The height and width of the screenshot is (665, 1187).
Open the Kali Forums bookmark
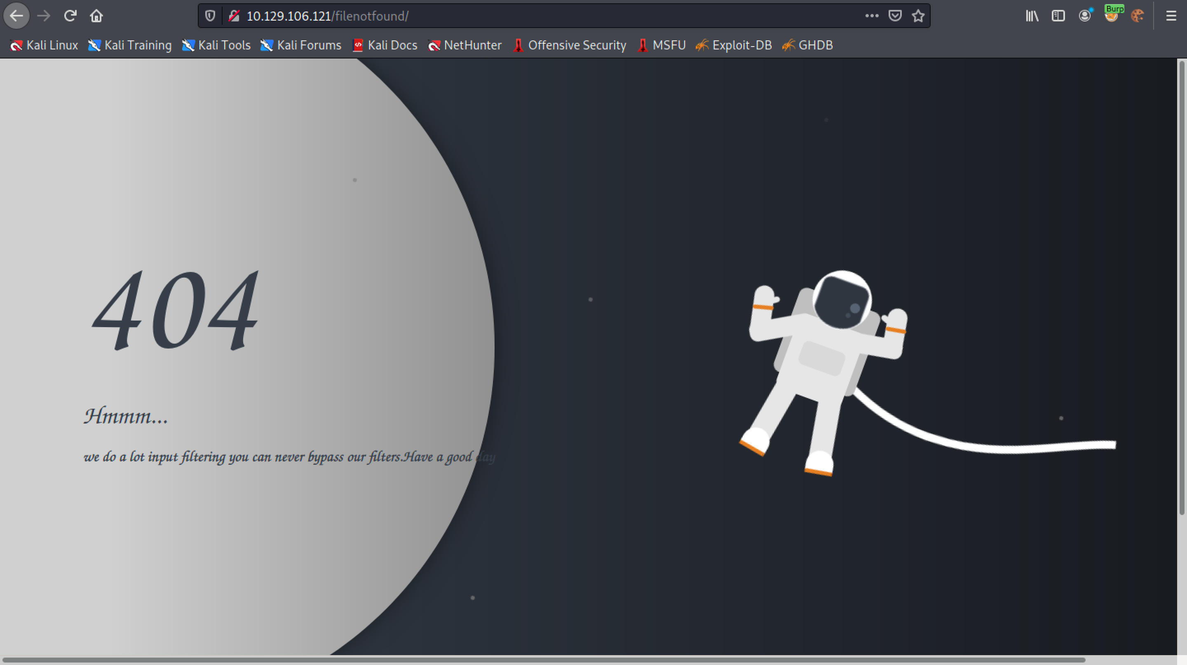300,45
